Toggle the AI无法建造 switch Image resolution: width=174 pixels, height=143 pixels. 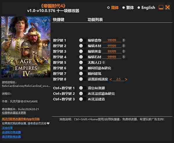pyautogui.click(x=83, y=99)
